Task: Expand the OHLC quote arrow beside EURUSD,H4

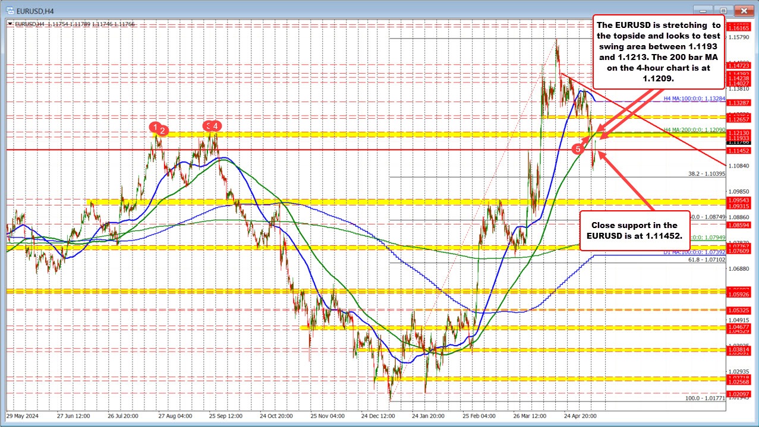Action: (10, 24)
